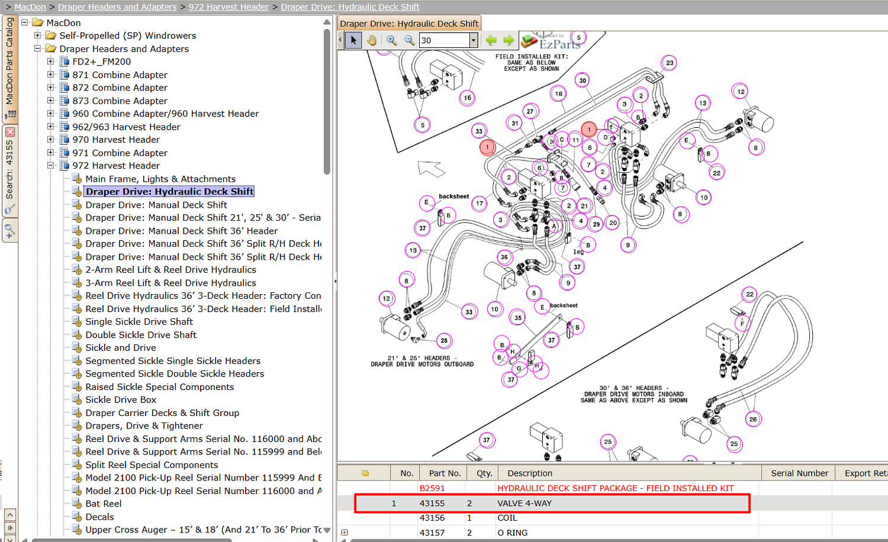The width and height of the screenshot is (888, 542).
Task: Select part number B2591 cell
Action: click(x=432, y=488)
